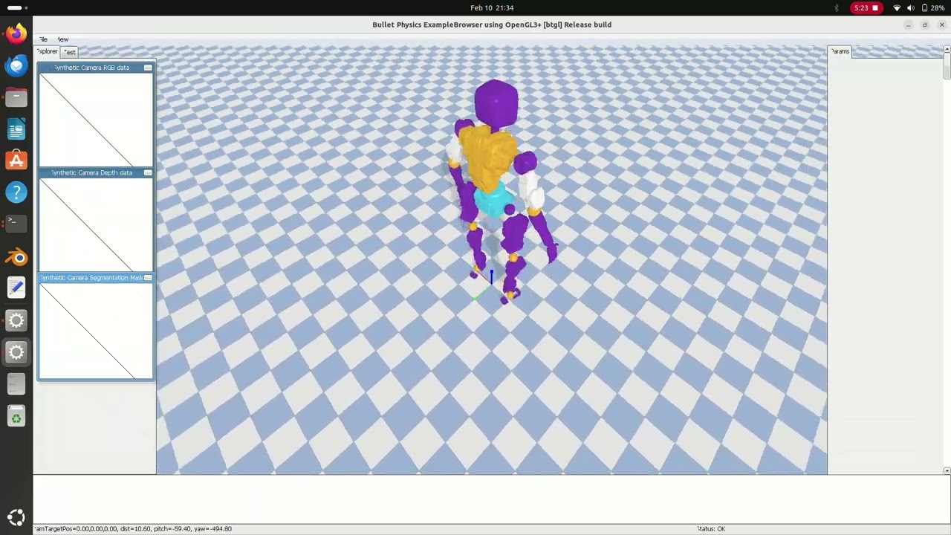
Task: Click the battery 28% indicator
Action: (932, 8)
